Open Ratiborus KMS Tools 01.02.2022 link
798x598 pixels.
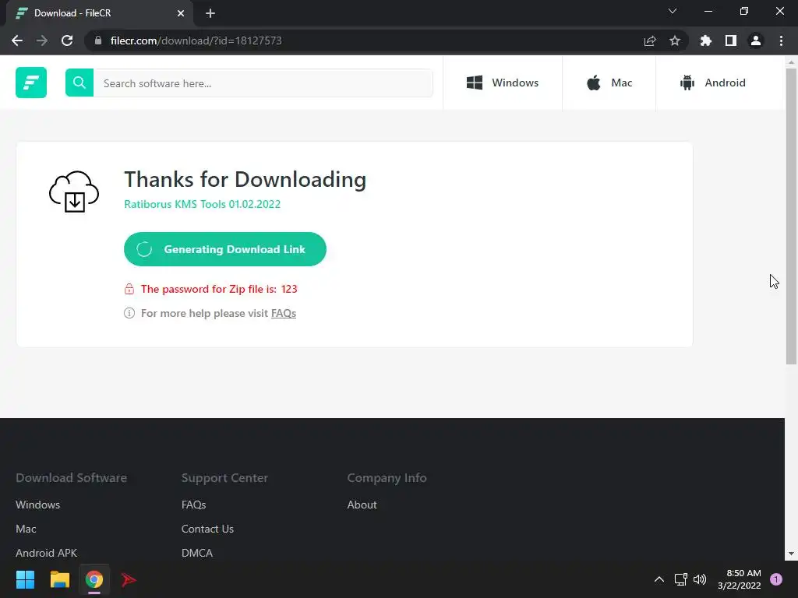[202, 204]
